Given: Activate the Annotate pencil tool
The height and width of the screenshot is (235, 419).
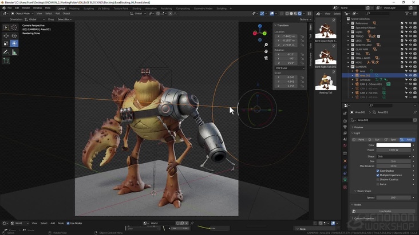Looking at the screenshot, I should 6,52.
